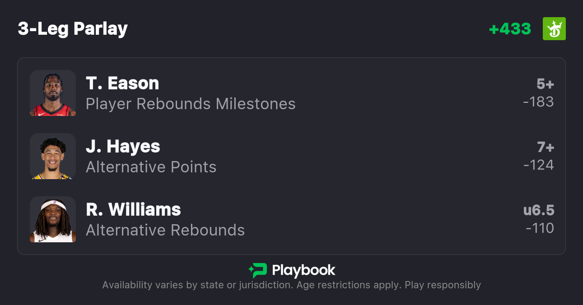Select the Alternative Points market label
This screenshot has width=583, height=305.
[x=151, y=167]
